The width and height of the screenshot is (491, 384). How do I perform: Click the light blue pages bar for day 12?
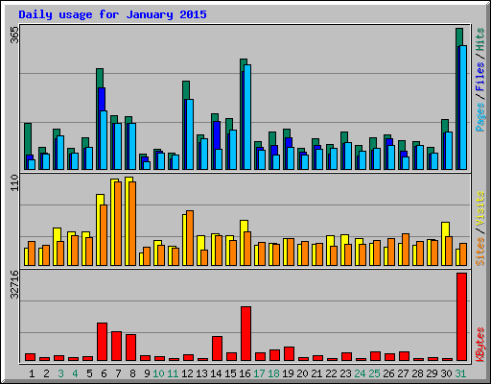point(190,134)
